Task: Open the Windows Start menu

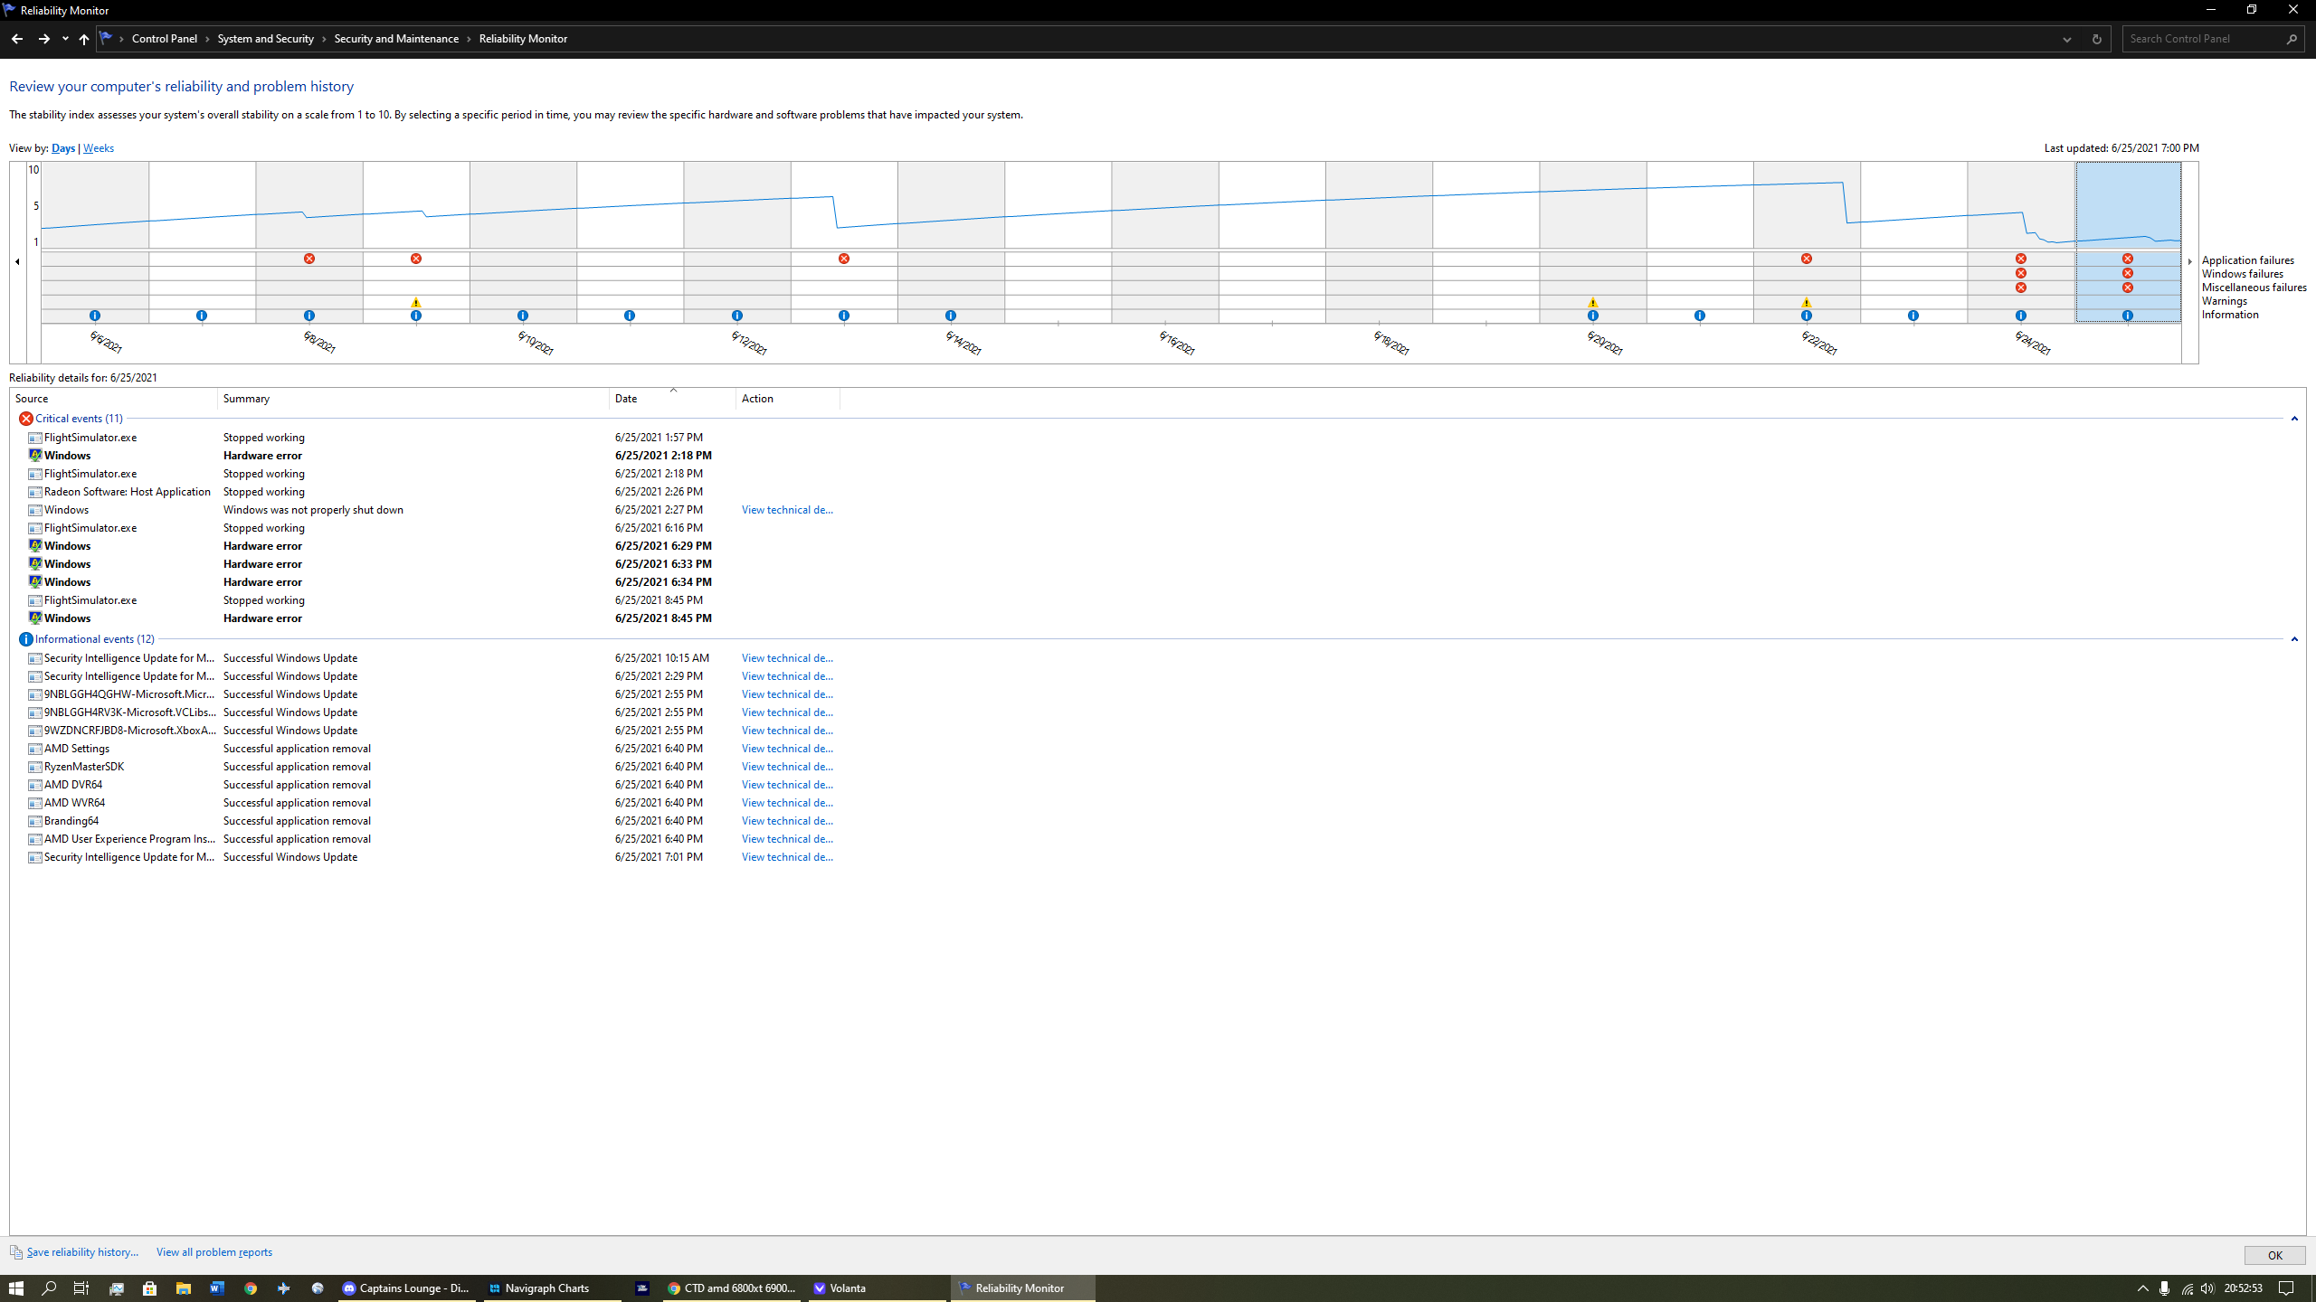Action: (16, 1288)
